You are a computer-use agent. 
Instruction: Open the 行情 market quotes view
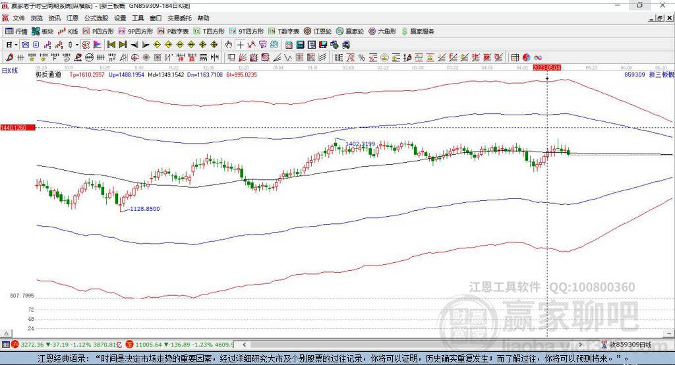(16, 32)
